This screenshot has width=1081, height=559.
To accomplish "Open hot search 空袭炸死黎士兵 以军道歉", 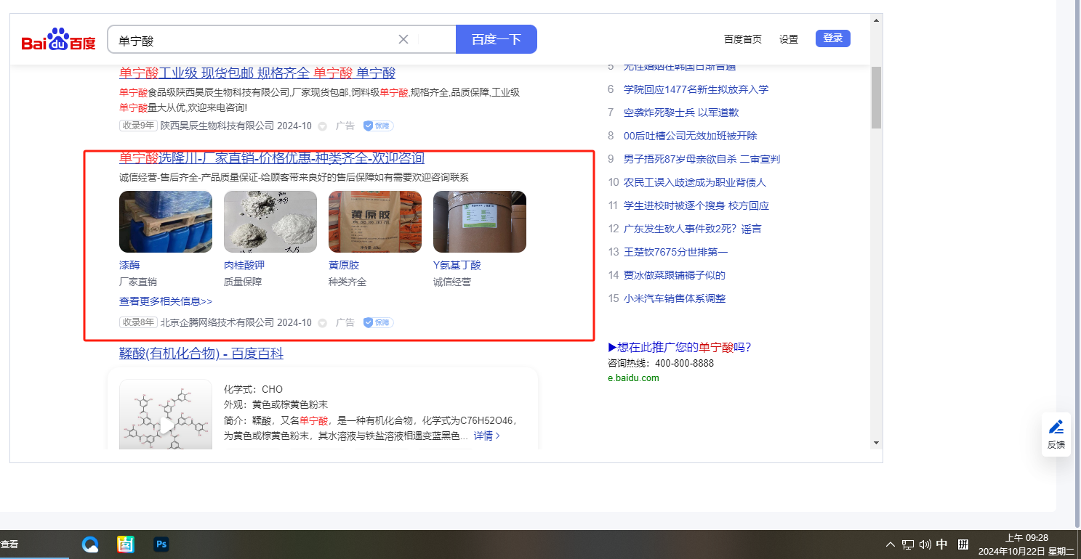I will [681, 113].
